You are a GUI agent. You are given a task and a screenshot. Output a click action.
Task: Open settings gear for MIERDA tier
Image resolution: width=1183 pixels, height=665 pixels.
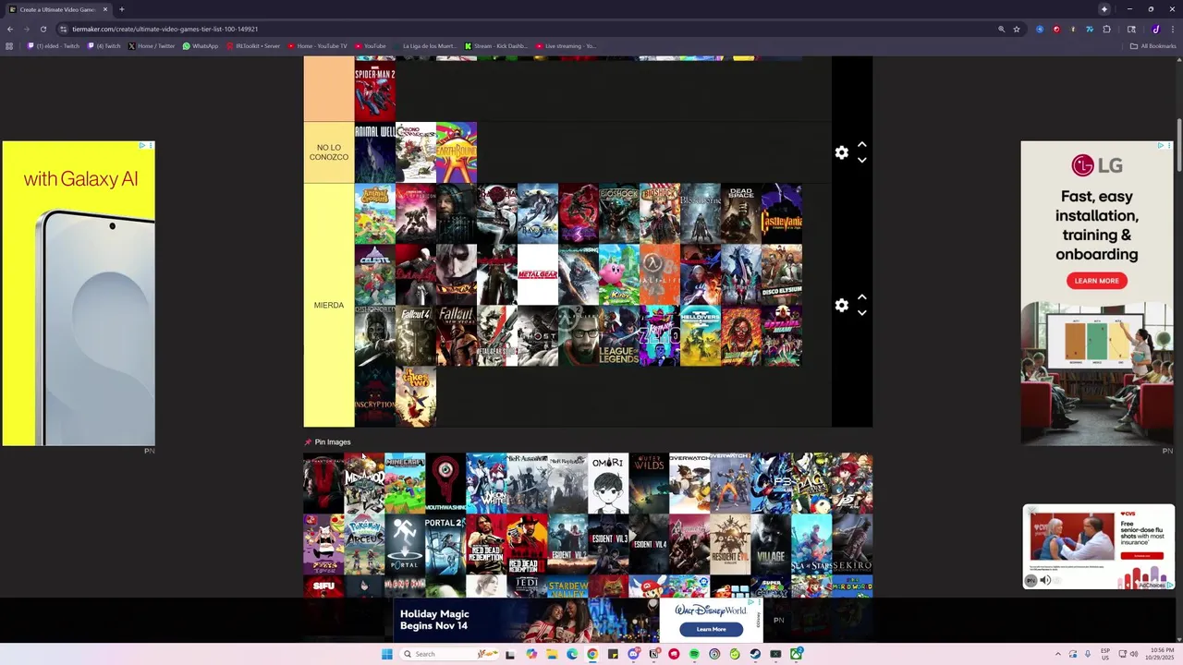pos(841,305)
